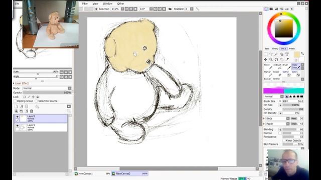
Task: Zoom out using the Scale minus button
Action: tap(62, 72)
